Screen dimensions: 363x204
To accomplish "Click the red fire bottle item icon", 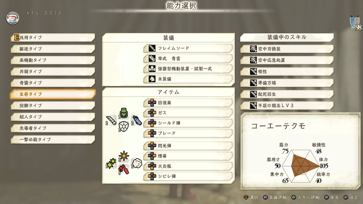I will tap(124, 170).
